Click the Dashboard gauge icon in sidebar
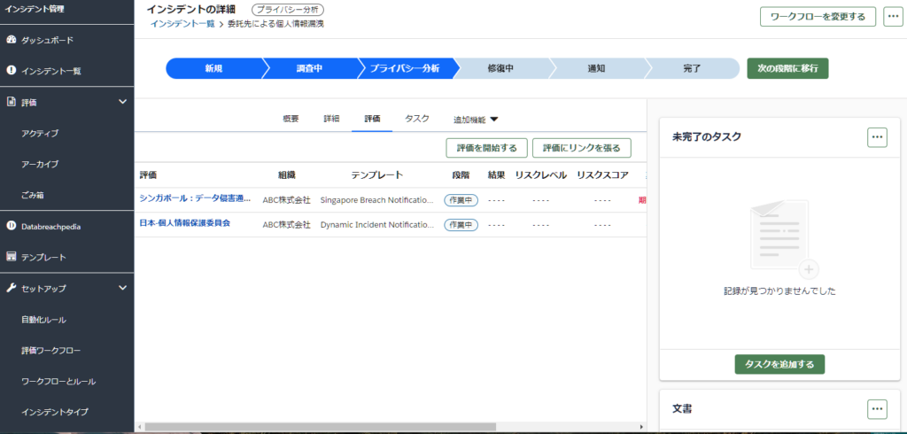Image resolution: width=907 pixels, height=434 pixels. 12,41
